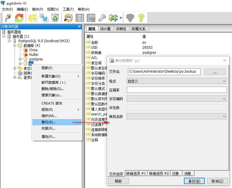Open the 格式 dropdown showing 自定义
The height and width of the screenshot is (188, 232).
pos(177,81)
